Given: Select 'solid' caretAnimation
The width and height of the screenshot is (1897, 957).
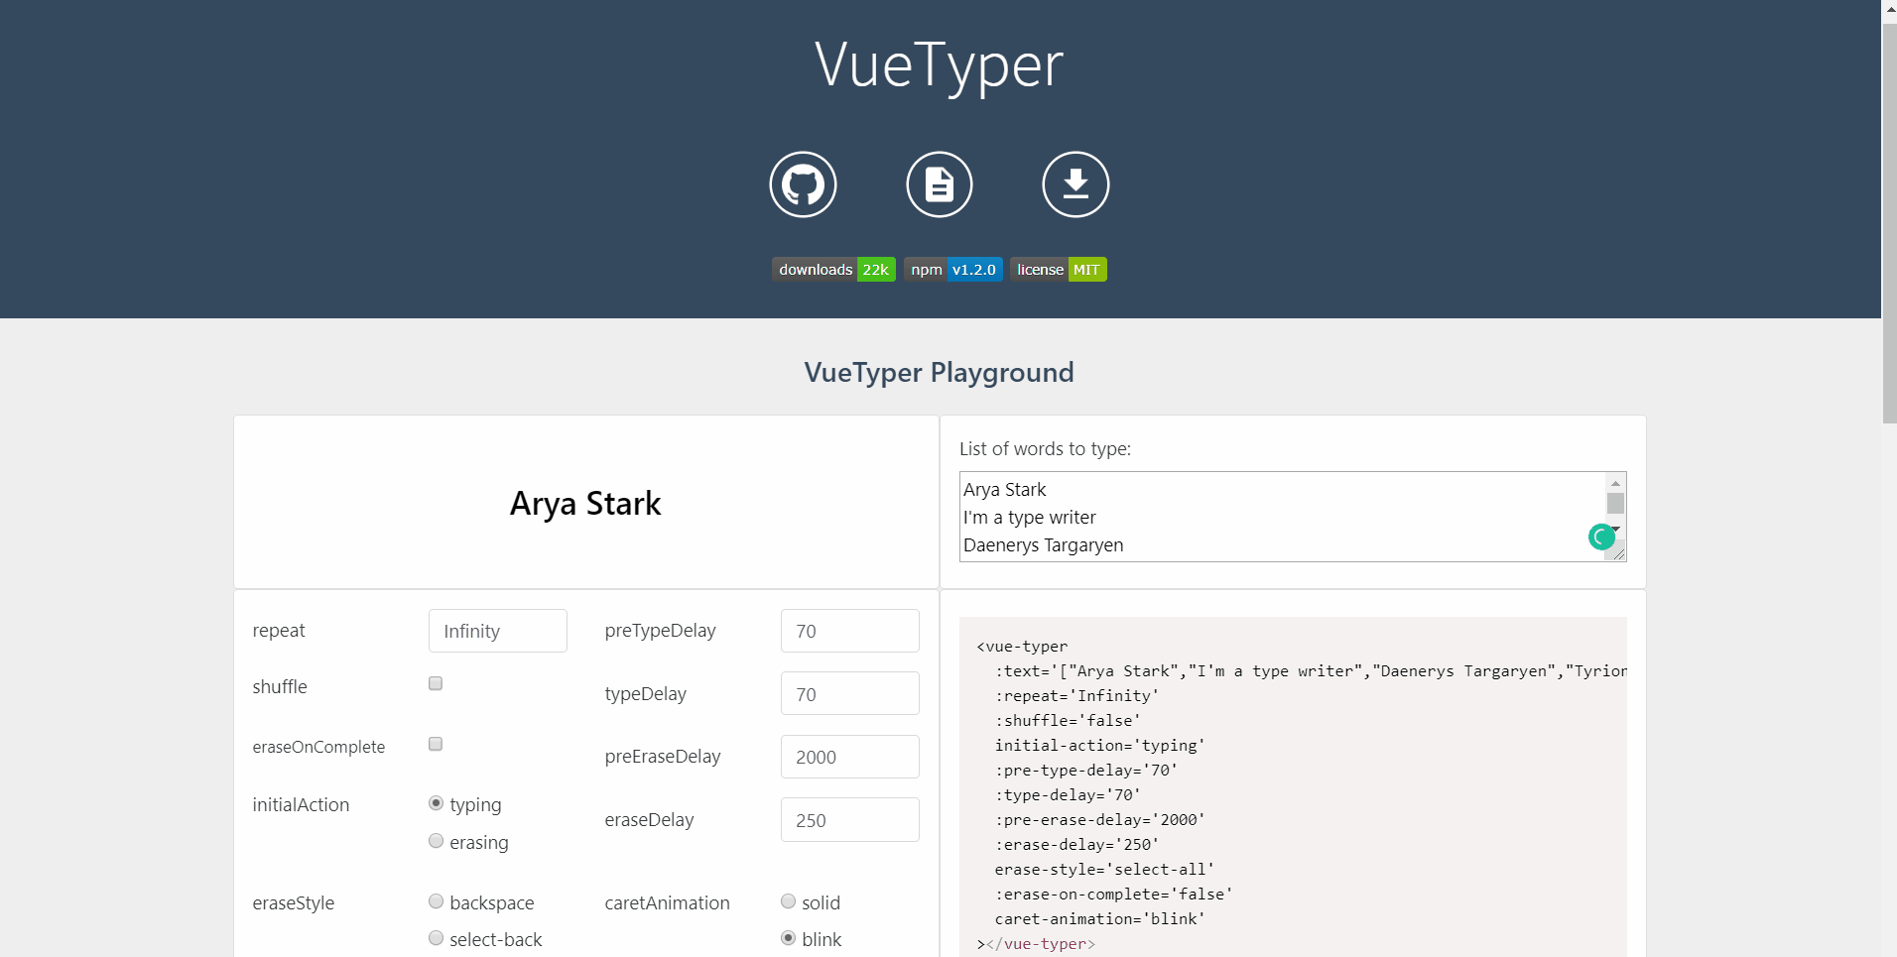Looking at the screenshot, I should click(x=788, y=900).
